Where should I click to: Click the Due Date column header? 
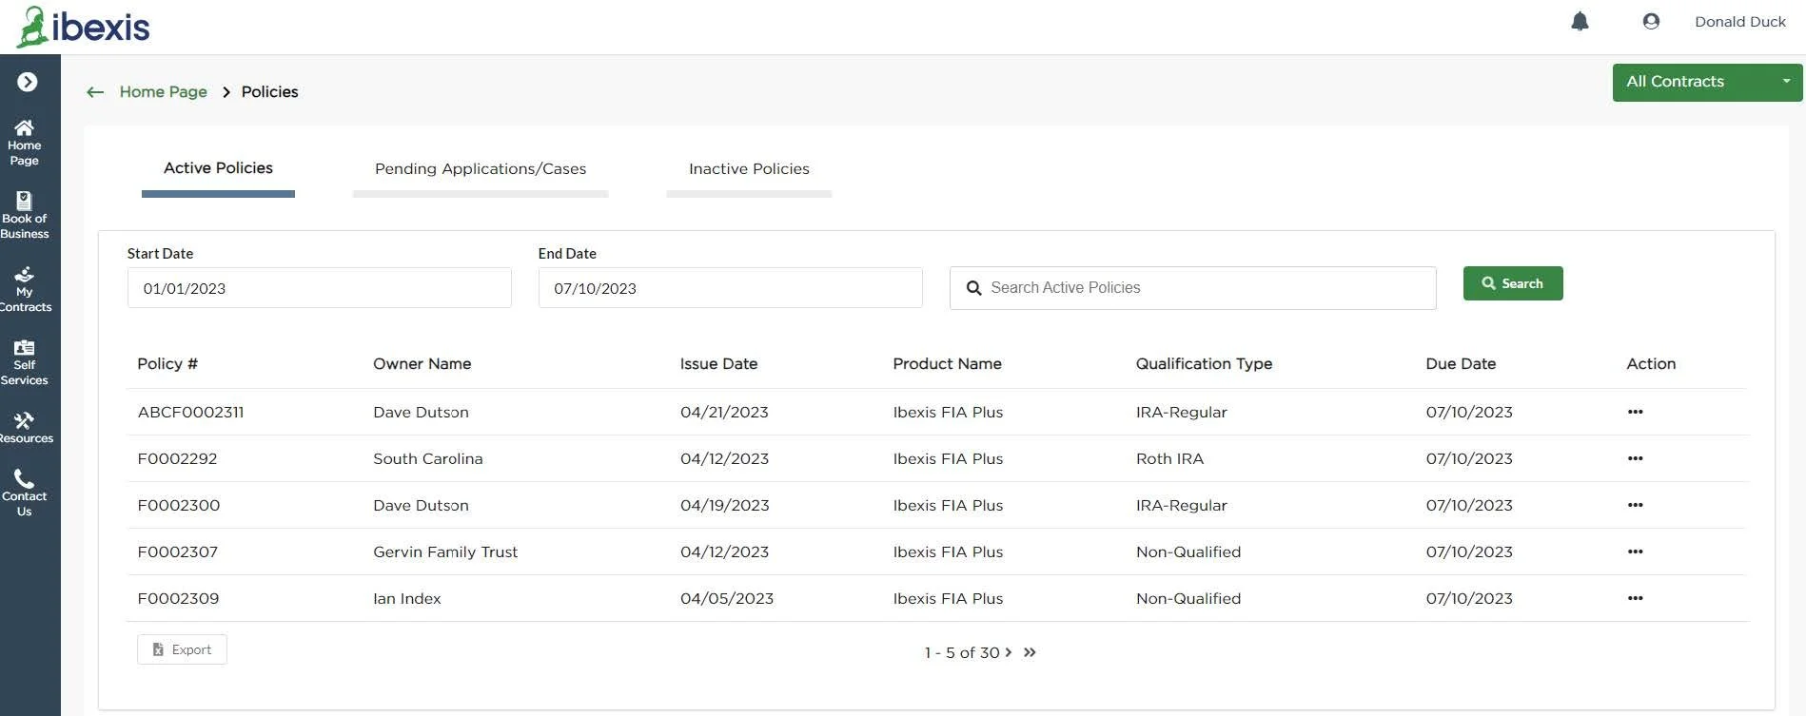tap(1461, 363)
